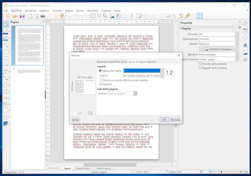Select the Block Arrows tool

pos(6,98)
